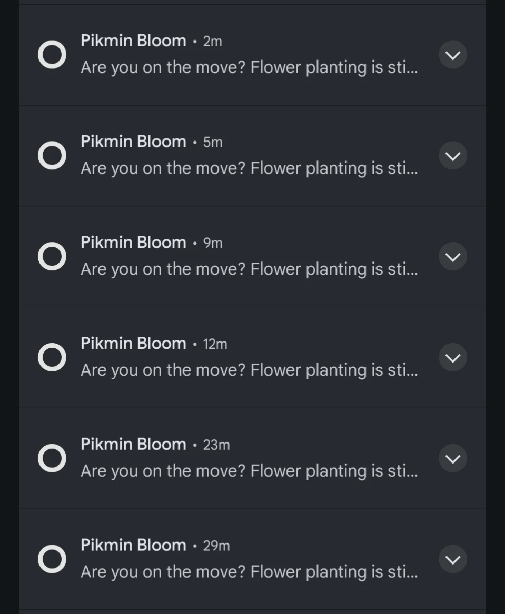
Task: Select the entire 12m notification row
Action: 253,357
